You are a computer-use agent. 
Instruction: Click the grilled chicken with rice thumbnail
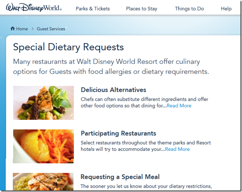[x=43, y=182]
